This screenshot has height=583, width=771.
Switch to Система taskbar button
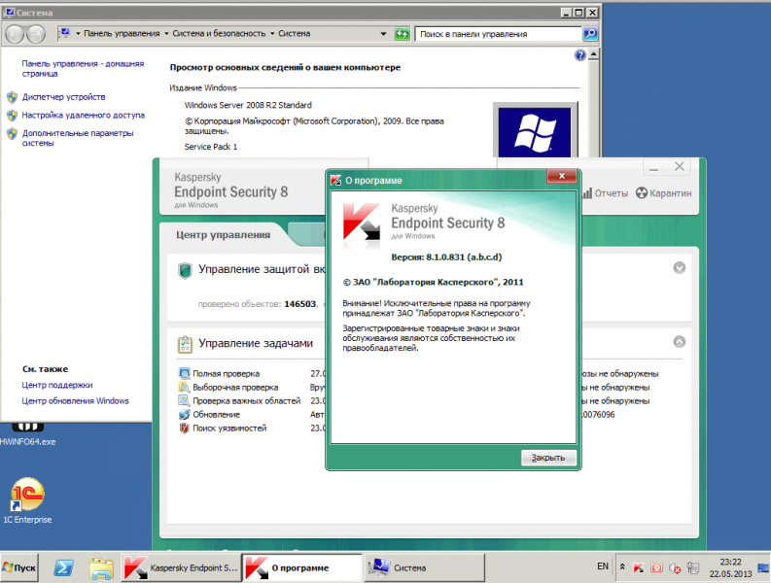pyautogui.click(x=424, y=567)
